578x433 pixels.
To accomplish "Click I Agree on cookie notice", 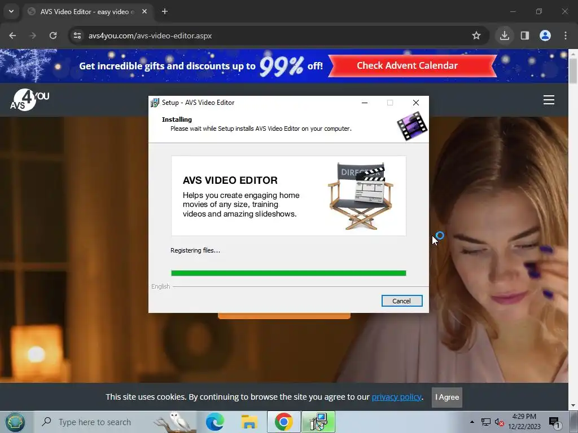I will 447,397.
